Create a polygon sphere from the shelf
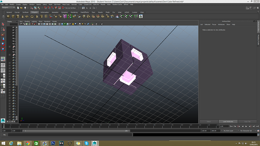 [8, 16]
